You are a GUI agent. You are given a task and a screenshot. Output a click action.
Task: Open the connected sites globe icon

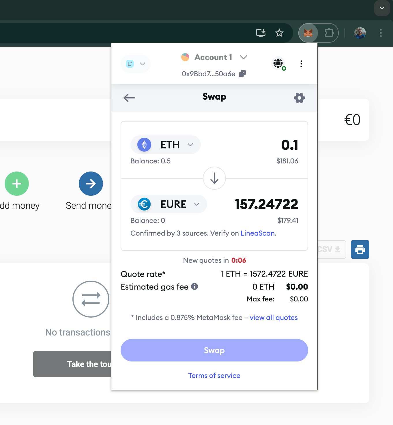(x=278, y=64)
